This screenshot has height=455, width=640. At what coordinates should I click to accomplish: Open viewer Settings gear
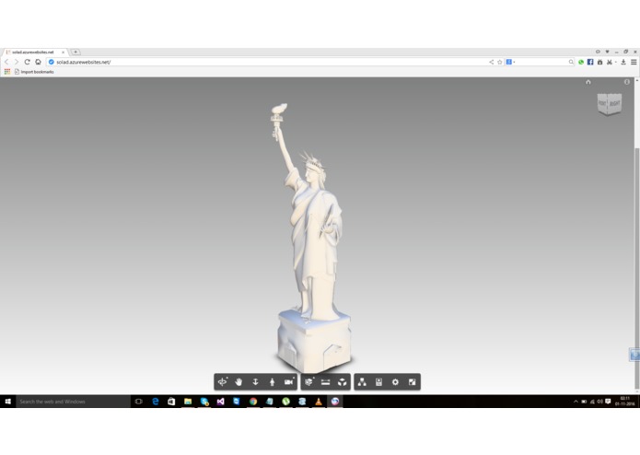[395, 382]
